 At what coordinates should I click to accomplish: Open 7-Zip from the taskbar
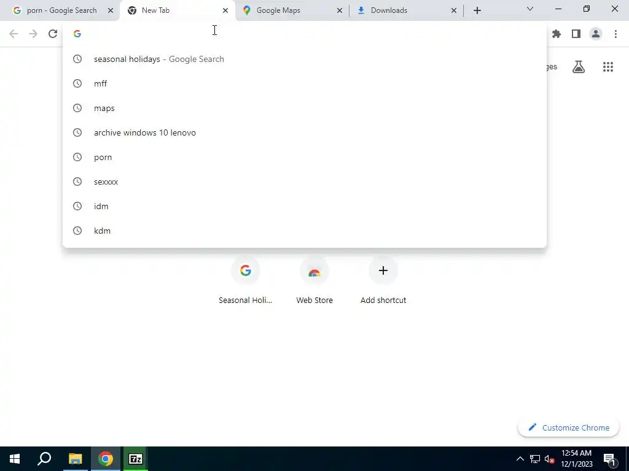click(136, 459)
